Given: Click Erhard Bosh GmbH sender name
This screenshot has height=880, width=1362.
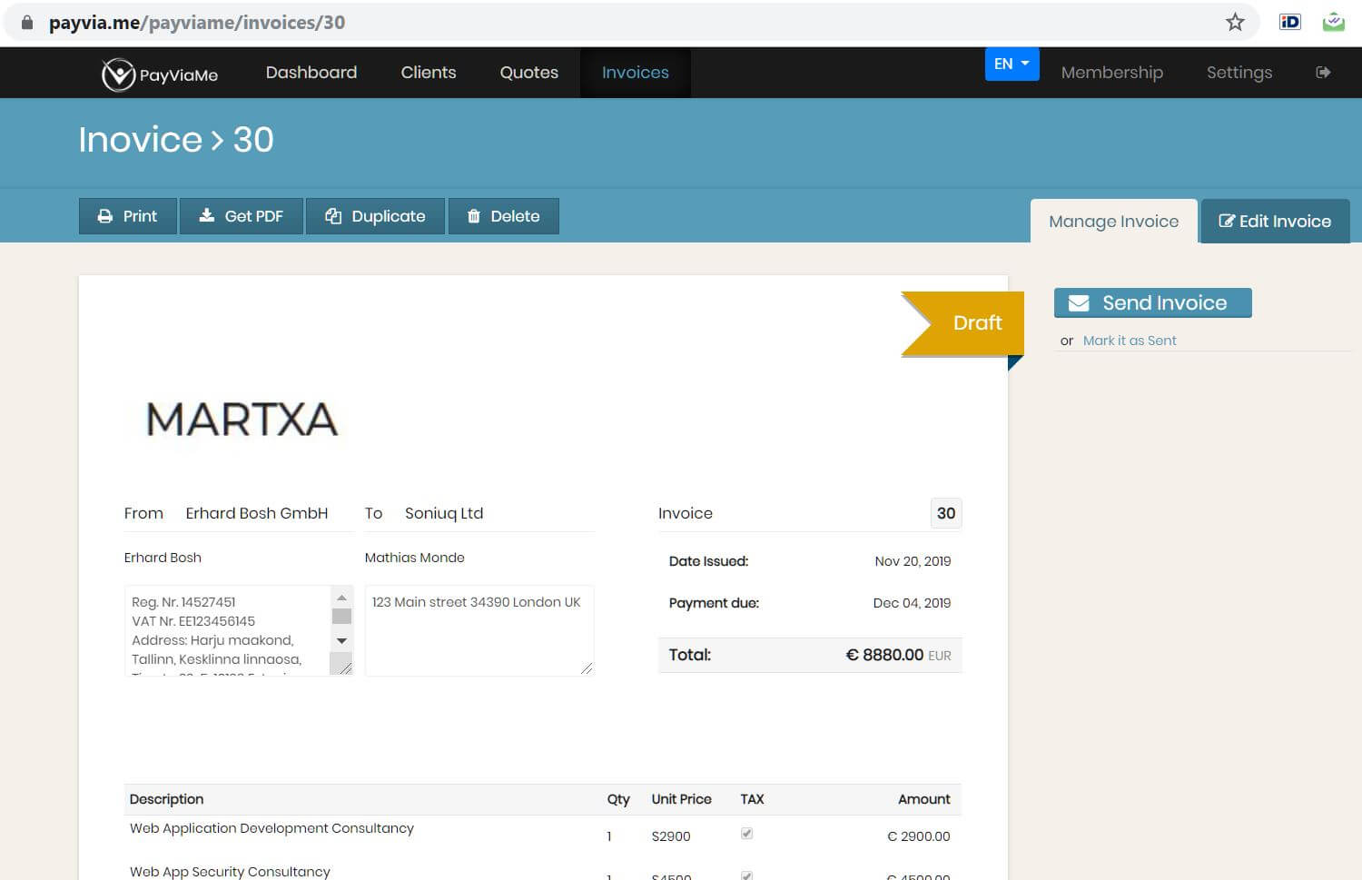Looking at the screenshot, I should tap(257, 513).
